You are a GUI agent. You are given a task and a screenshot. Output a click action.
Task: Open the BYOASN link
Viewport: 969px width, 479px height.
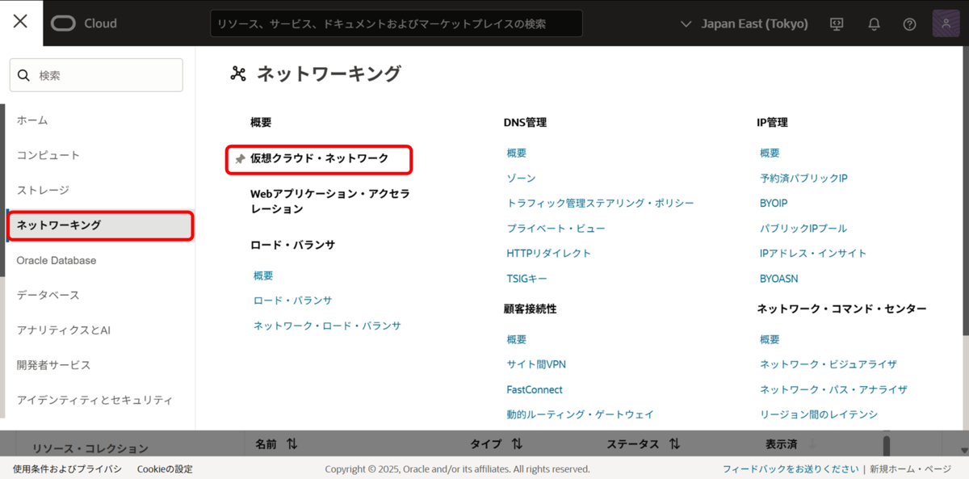coord(778,279)
